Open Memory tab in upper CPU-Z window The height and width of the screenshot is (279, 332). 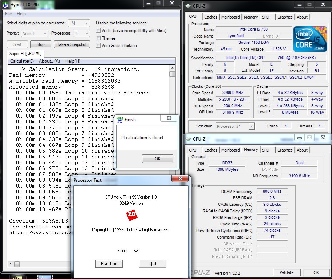coord(251,17)
